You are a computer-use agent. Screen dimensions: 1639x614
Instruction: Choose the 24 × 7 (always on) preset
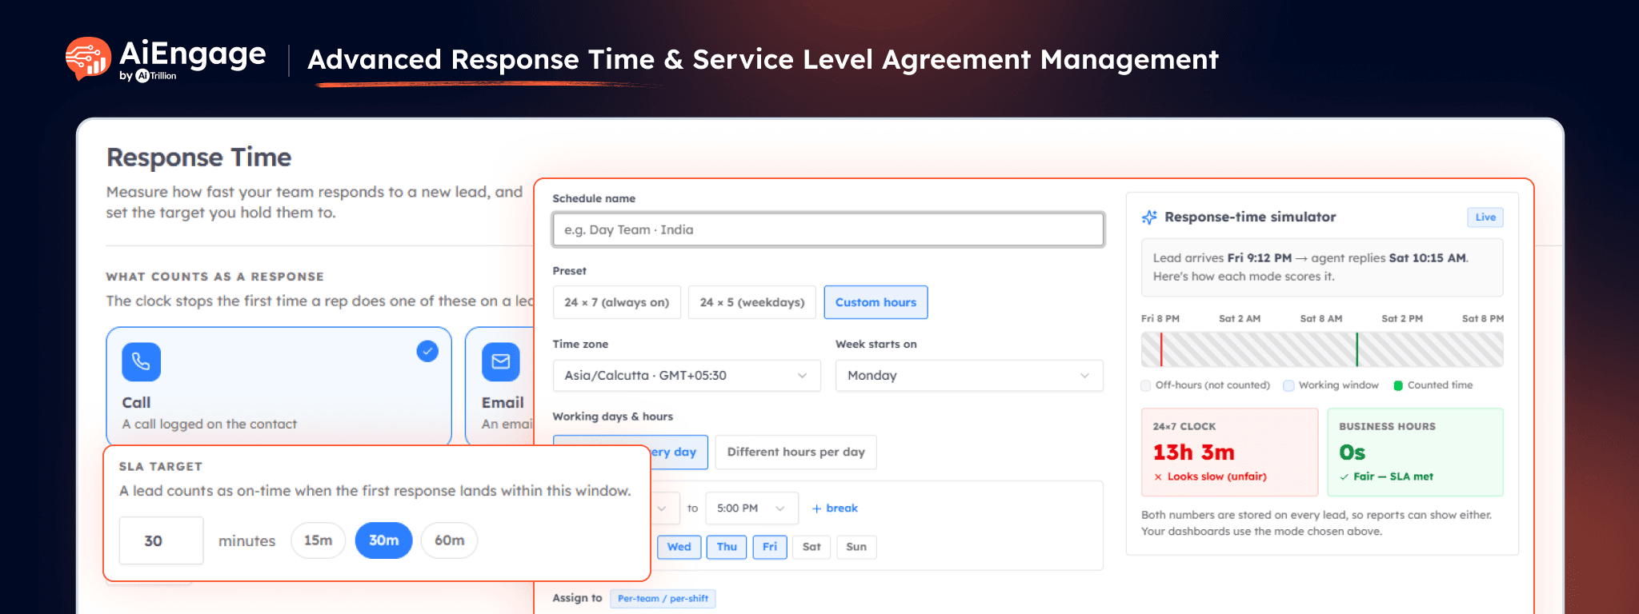pyautogui.click(x=616, y=302)
